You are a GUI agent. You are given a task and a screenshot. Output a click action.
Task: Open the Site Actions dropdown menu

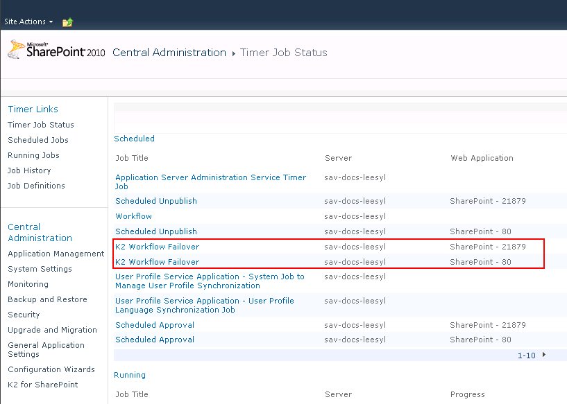coord(28,21)
